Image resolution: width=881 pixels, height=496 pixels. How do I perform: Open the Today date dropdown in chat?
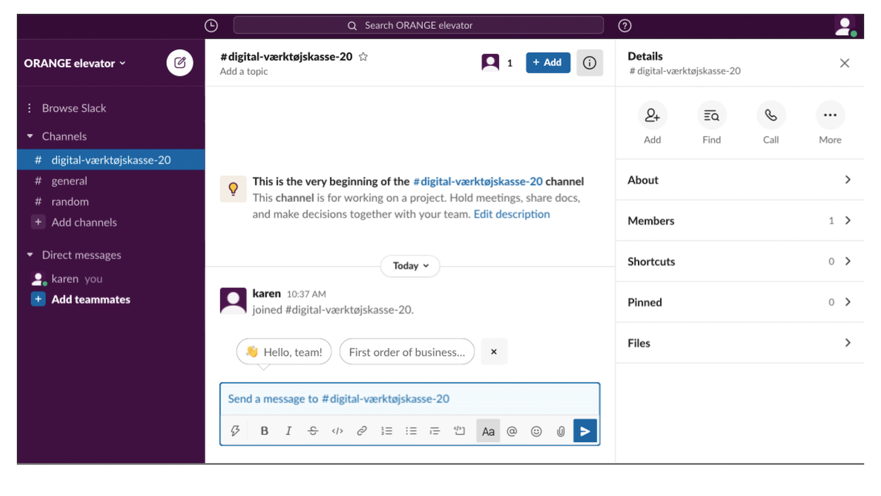410,266
